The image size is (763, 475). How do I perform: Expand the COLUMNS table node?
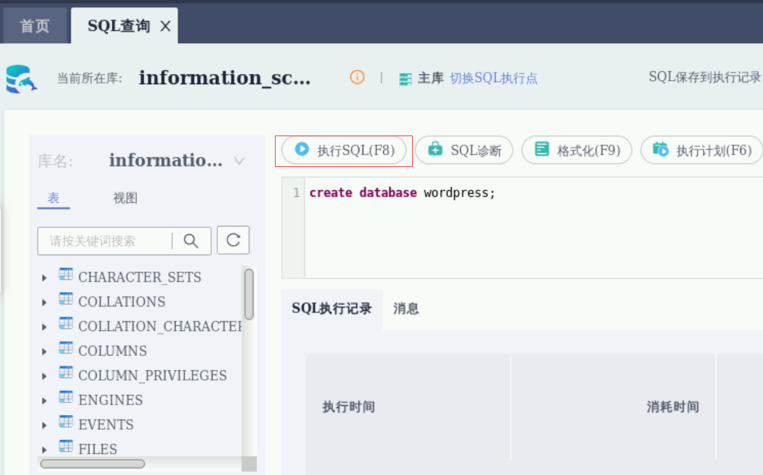tap(45, 352)
